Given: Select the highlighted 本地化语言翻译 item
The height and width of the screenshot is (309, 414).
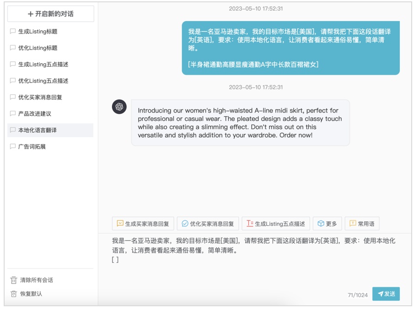Looking at the screenshot, I should click(37, 131).
